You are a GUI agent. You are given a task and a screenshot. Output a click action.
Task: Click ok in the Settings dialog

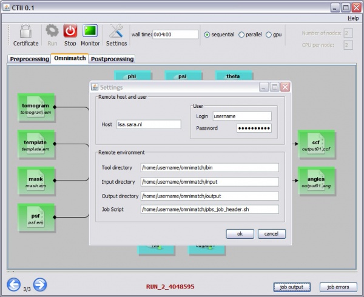[x=240, y=234]
